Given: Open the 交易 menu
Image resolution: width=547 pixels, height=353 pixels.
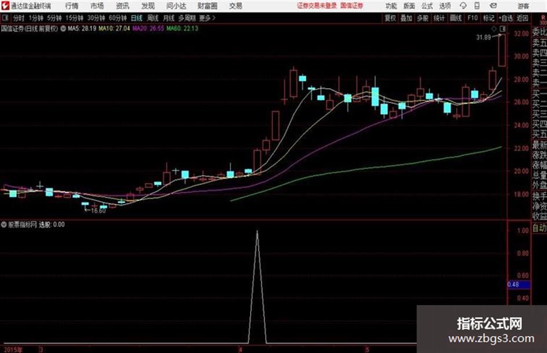Looking at the screenshot, I should [x=236, y=6].
